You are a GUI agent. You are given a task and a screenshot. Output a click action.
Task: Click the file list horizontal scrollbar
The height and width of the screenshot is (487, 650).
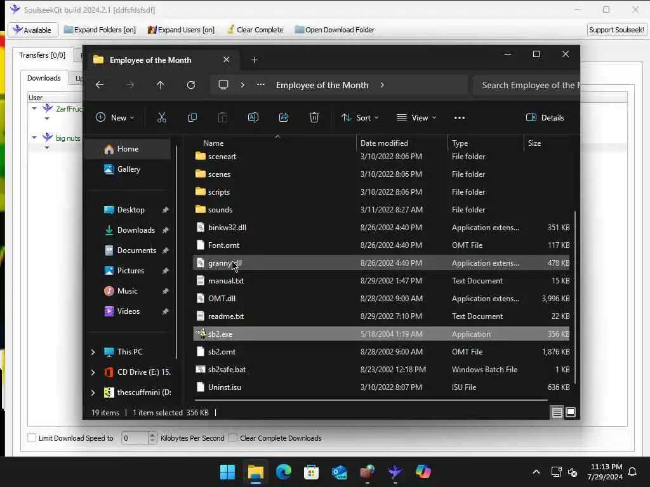coord(371,400)
